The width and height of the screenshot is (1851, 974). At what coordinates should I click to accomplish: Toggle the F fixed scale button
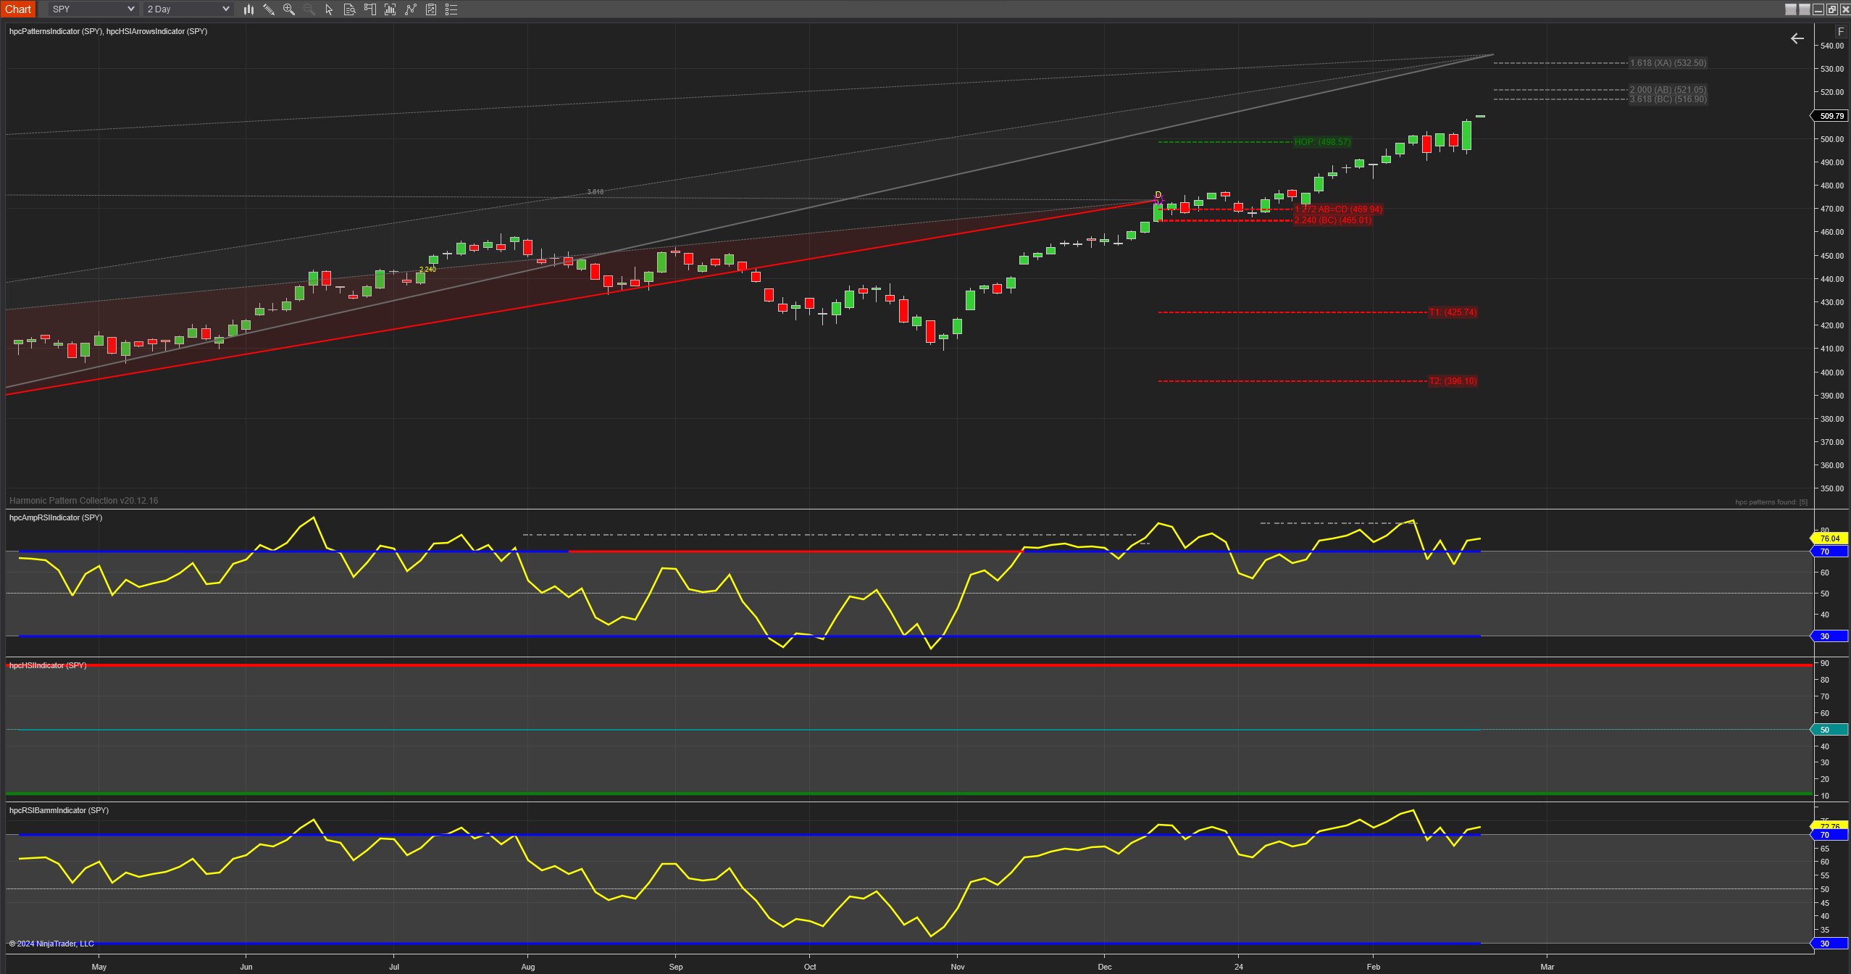click(1840, 32)
